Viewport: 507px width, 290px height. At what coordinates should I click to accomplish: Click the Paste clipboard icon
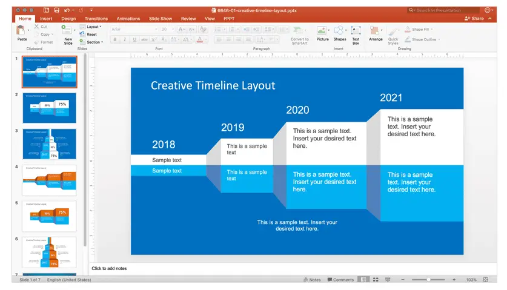21,31
